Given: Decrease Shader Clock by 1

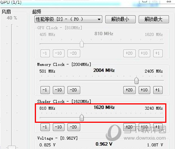Looking at the screenshot, I should pyautogui.click(x=45, y=127).
